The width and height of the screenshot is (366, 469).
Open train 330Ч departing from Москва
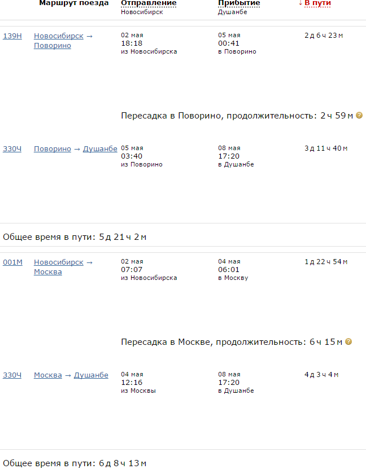pyautogui.click(x=12, y=375)
